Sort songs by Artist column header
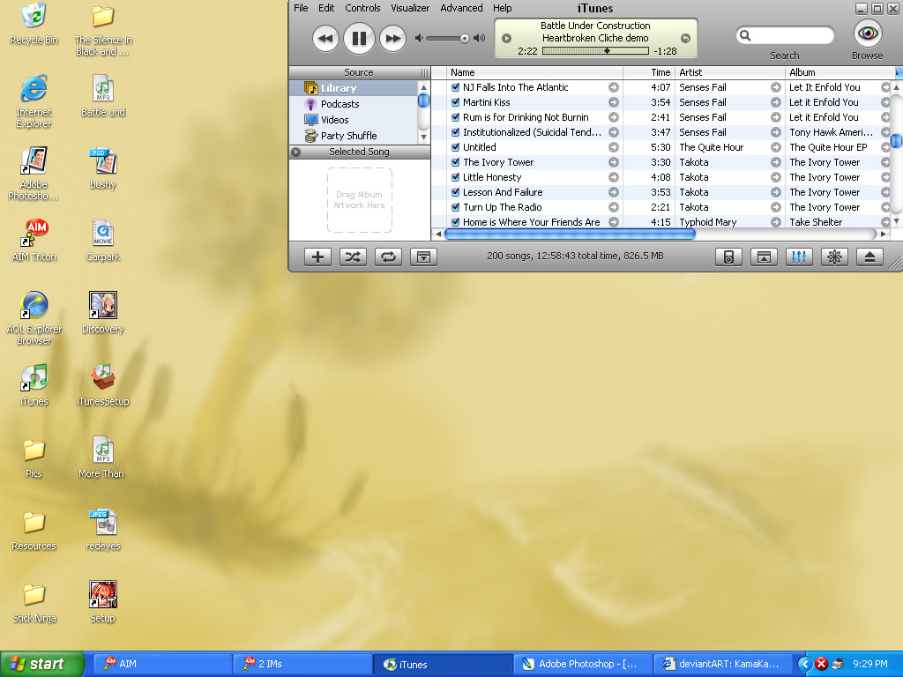This screenshot has width=903, height=677. (729, 72)
